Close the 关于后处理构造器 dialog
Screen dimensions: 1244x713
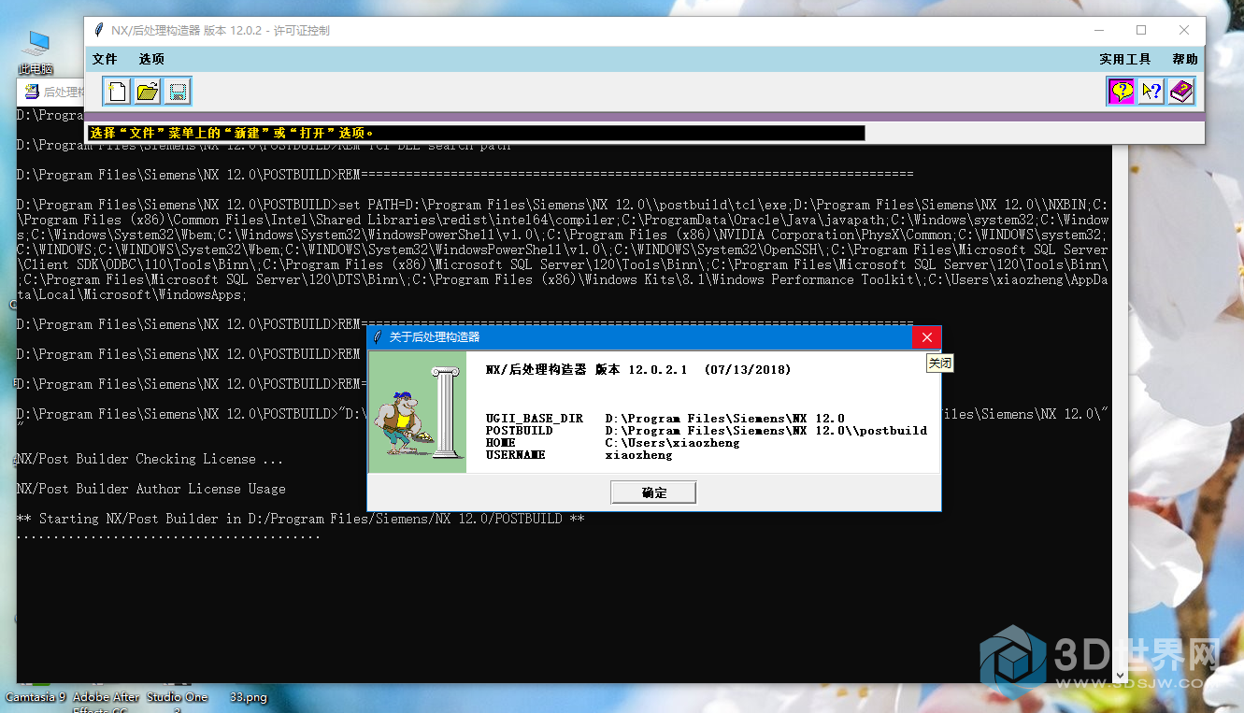pos(926,337)
